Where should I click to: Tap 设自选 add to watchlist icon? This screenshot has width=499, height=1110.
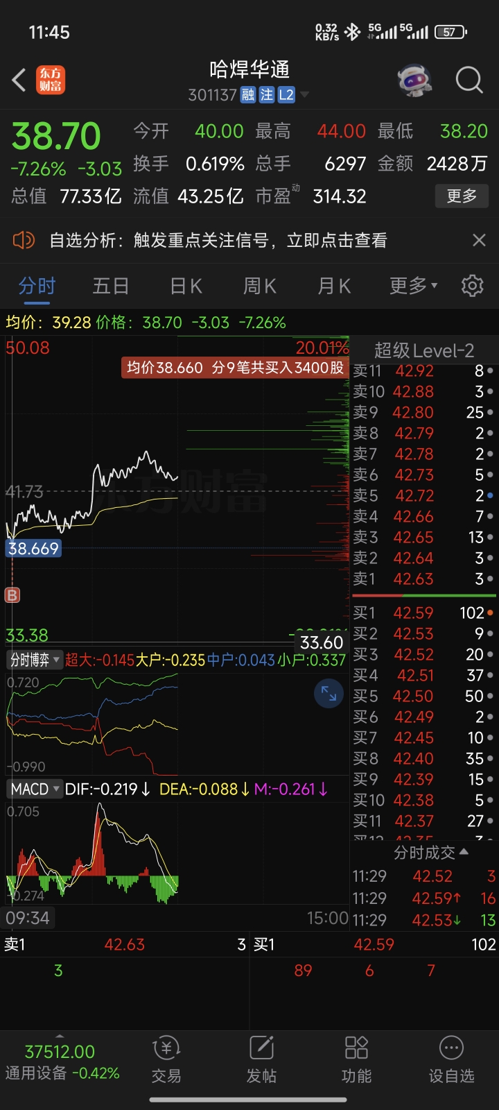[451, 1060]
